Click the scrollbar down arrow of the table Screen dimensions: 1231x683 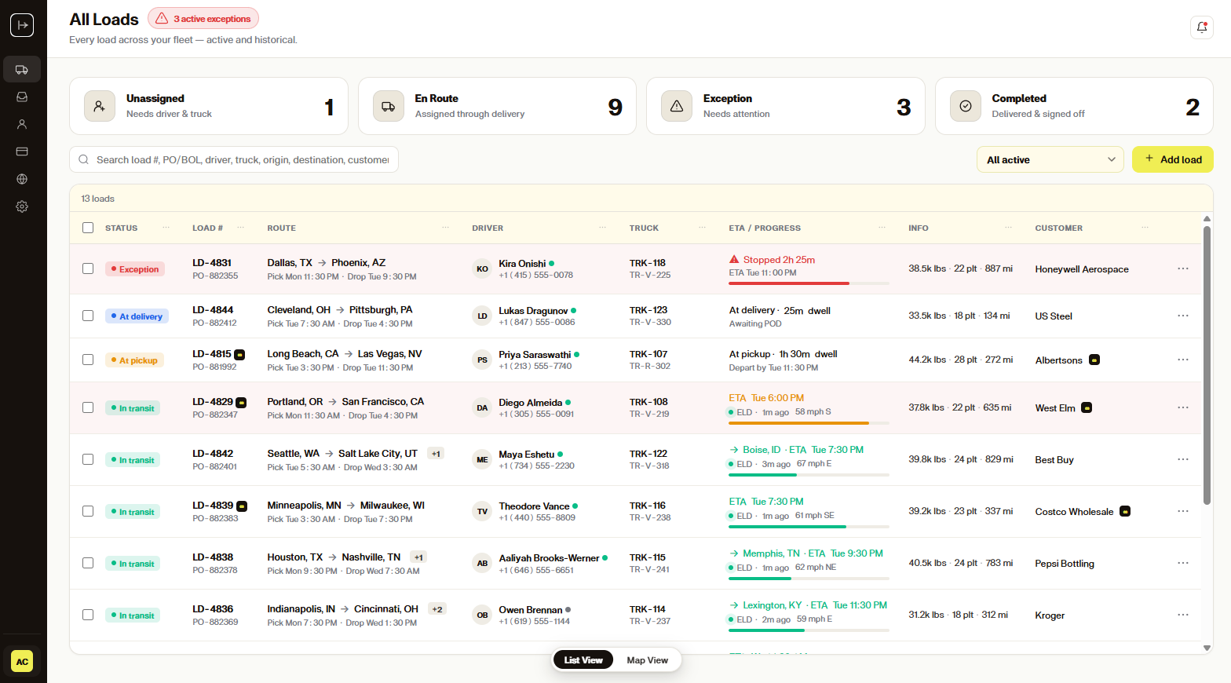(x=1207, y=648)
